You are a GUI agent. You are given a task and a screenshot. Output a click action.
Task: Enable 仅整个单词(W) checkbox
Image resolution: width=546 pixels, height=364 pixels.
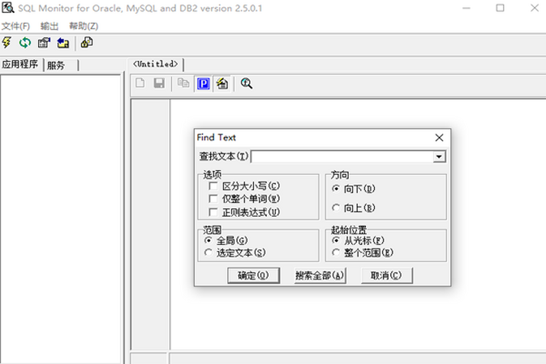pos(213,199)
